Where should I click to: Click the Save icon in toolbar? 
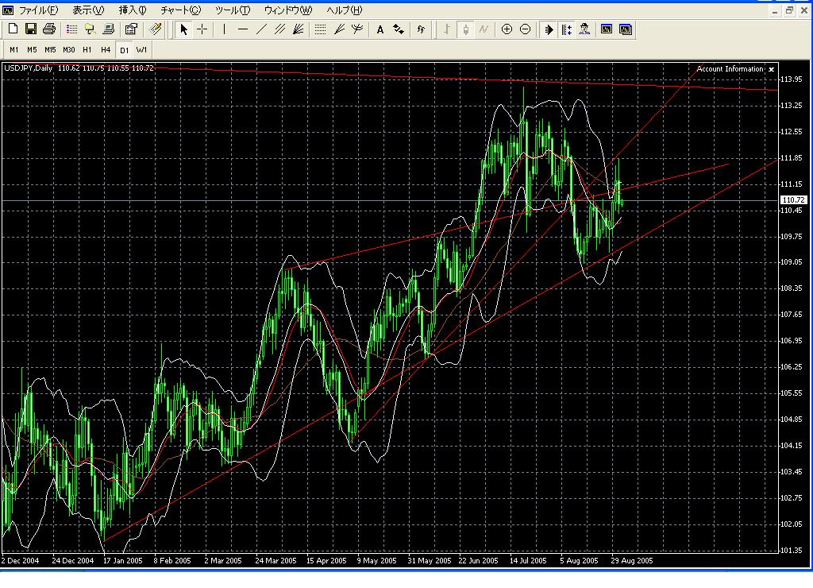tap(31, 29)
